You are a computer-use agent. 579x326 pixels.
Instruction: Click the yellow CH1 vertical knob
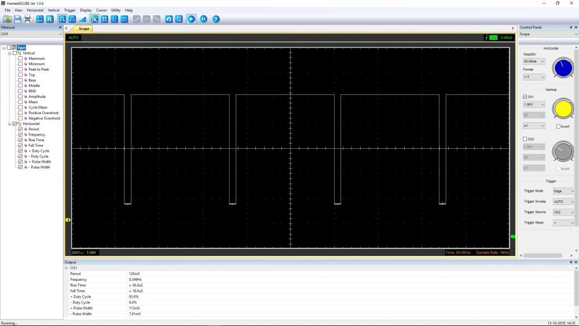[x=563, y=109]
